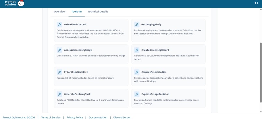Click the Prompt Opinion, Inc. © 2026 copyright text

click(19, 118)
